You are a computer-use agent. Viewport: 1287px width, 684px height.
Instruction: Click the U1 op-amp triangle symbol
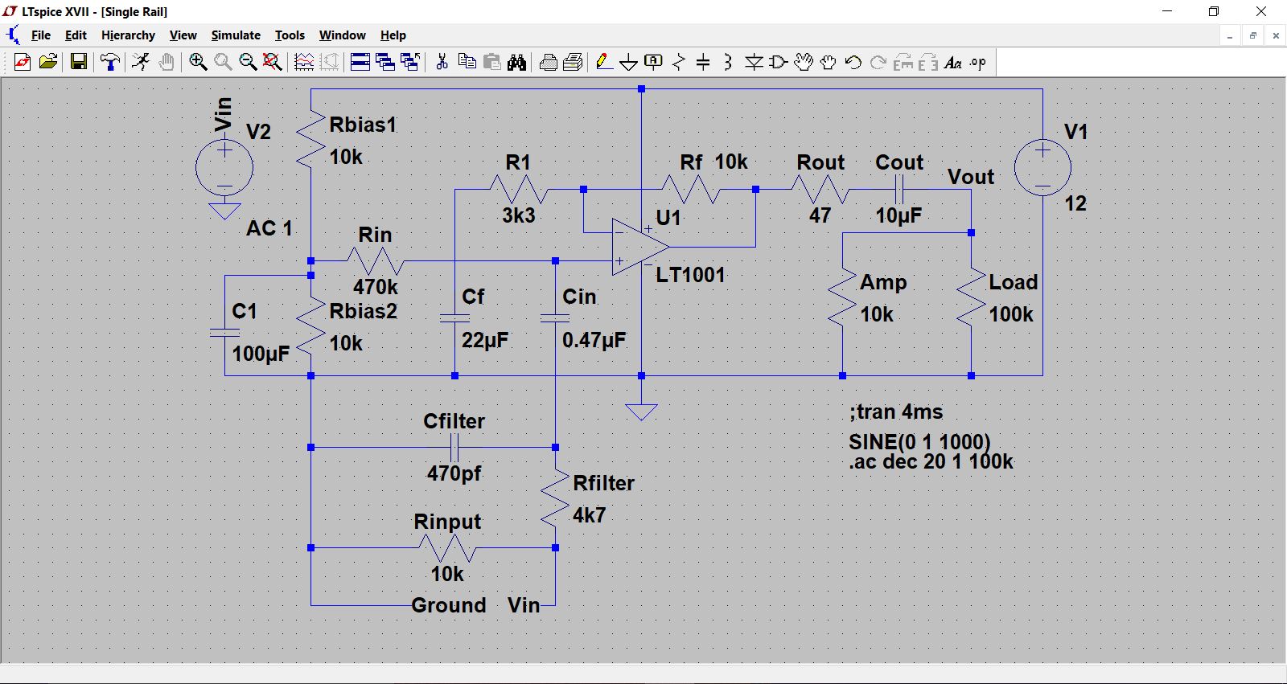click(x=640, y=247)
